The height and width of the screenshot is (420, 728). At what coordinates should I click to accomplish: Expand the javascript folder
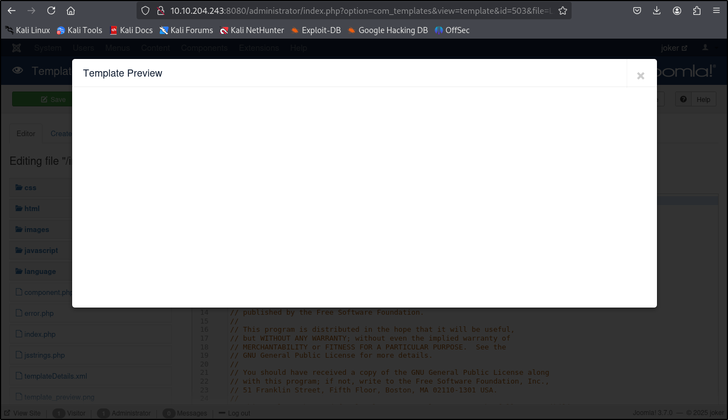click(40, 250)
